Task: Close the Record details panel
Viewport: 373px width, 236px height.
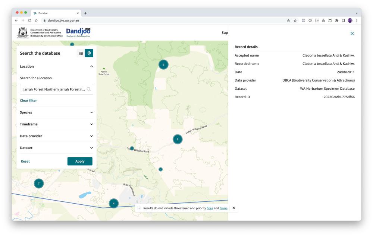Action: [x=352, y=34]
